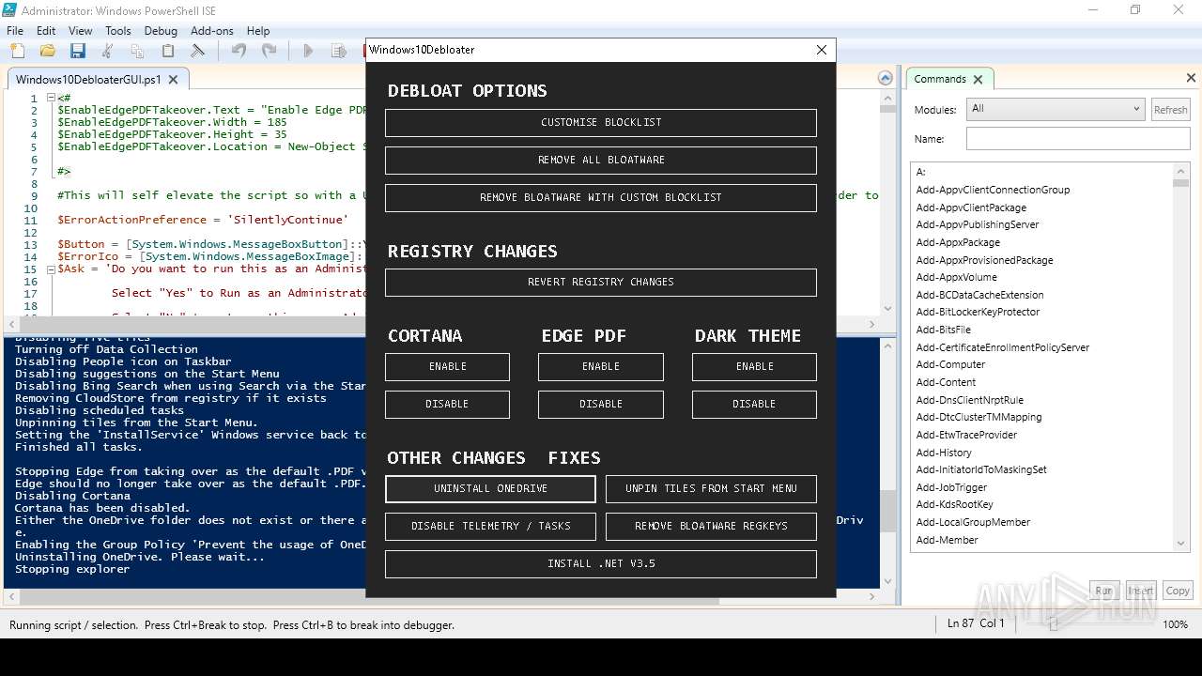Click the Copy button in Commands pane
The image size is (1202, 676).
[1178, 591]
